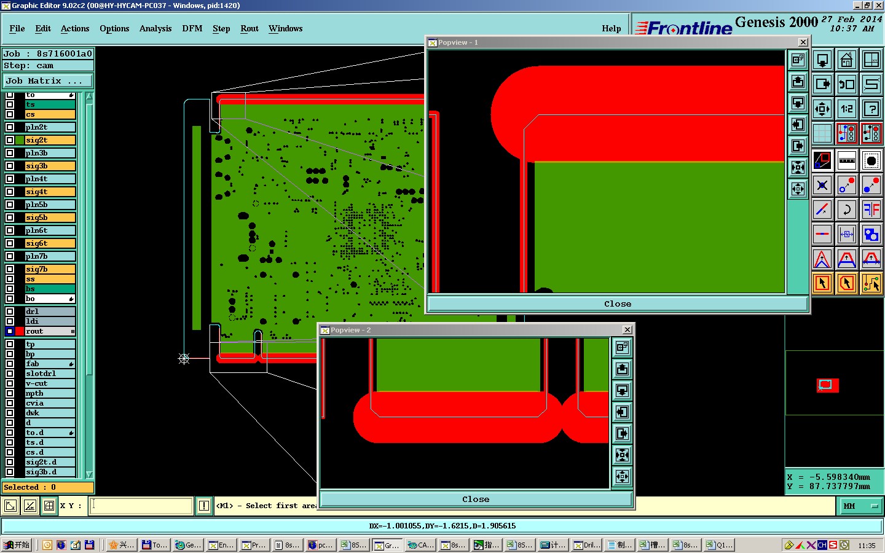Open the Actions menu
The width and height of the screenshot is (885, 553).
tap(75, 28)
